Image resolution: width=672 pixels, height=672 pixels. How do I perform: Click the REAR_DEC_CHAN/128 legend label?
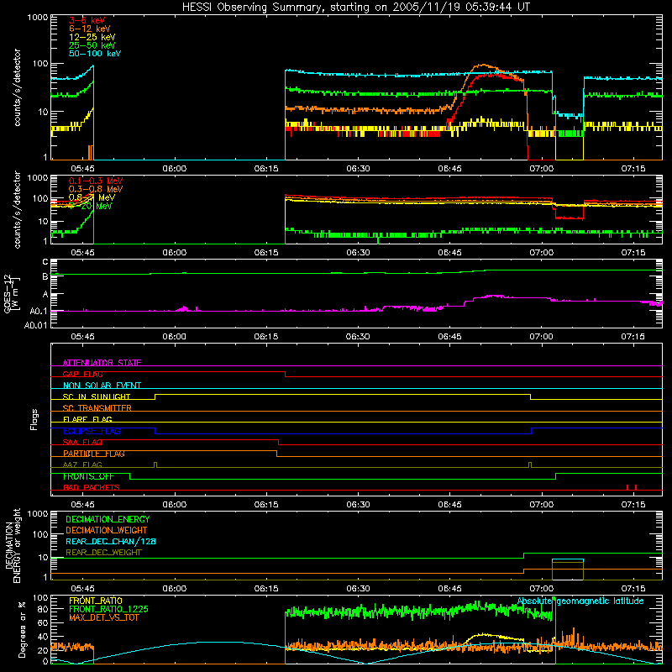[x=111, y=542]
